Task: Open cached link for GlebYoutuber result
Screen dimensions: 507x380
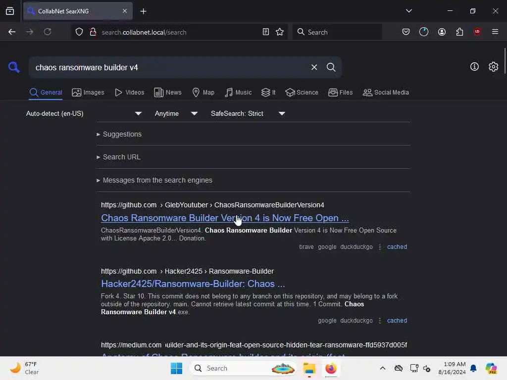Action: (x=397, y=247)
